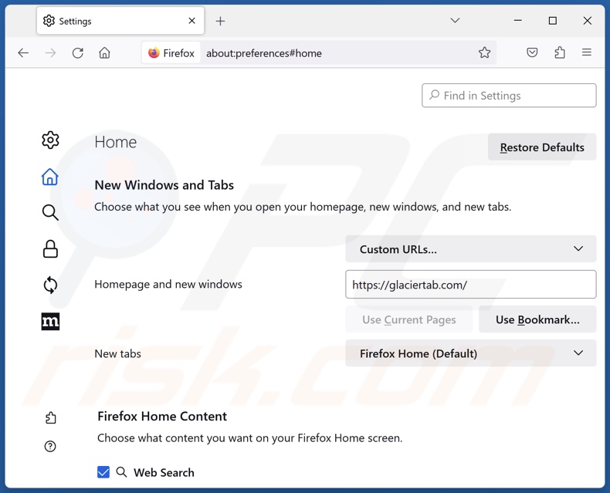
Task: Open the Firefox application hamburger menu
Action: 587,52
